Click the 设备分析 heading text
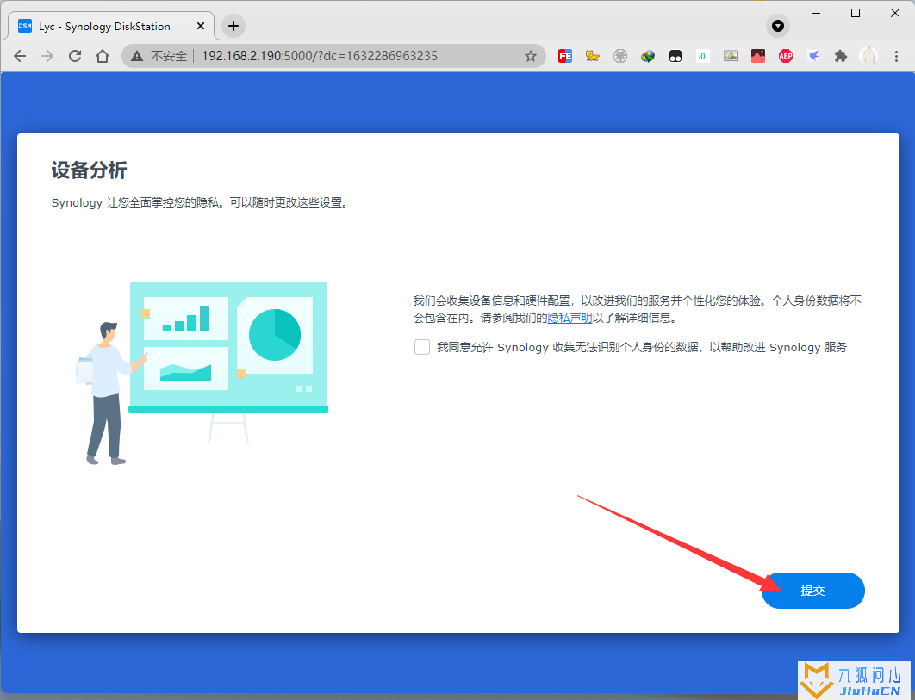The width and height of the screenshot is (915, 700). tap(89, 170)
